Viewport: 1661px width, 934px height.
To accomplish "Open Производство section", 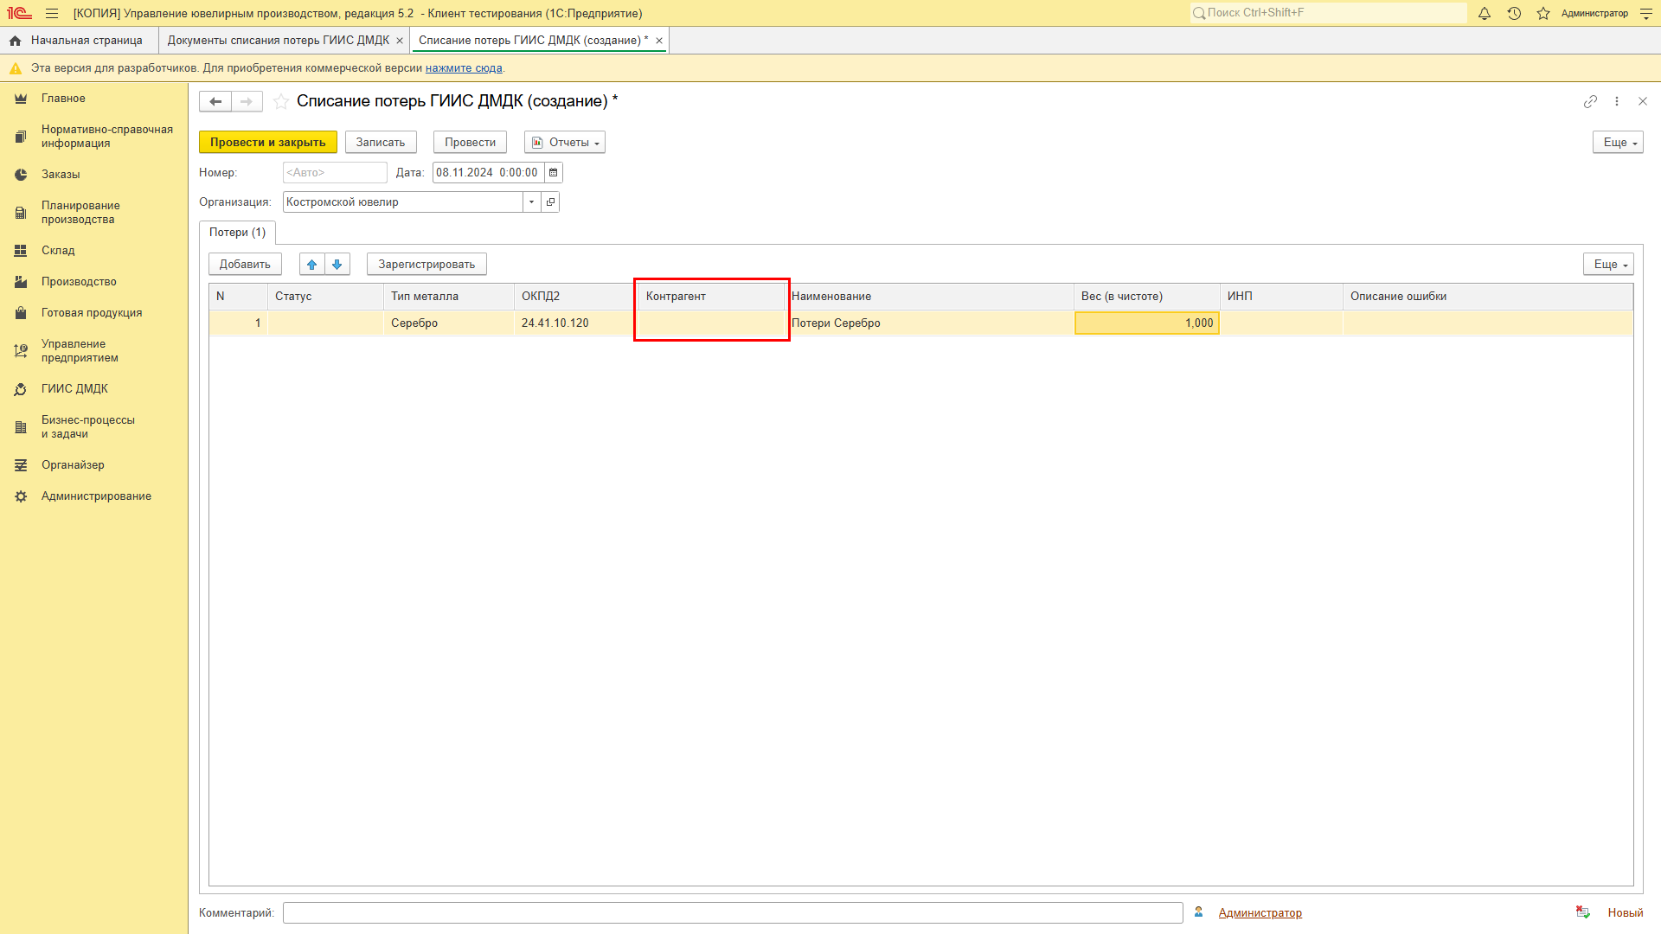I will click(x=93, y=282).
